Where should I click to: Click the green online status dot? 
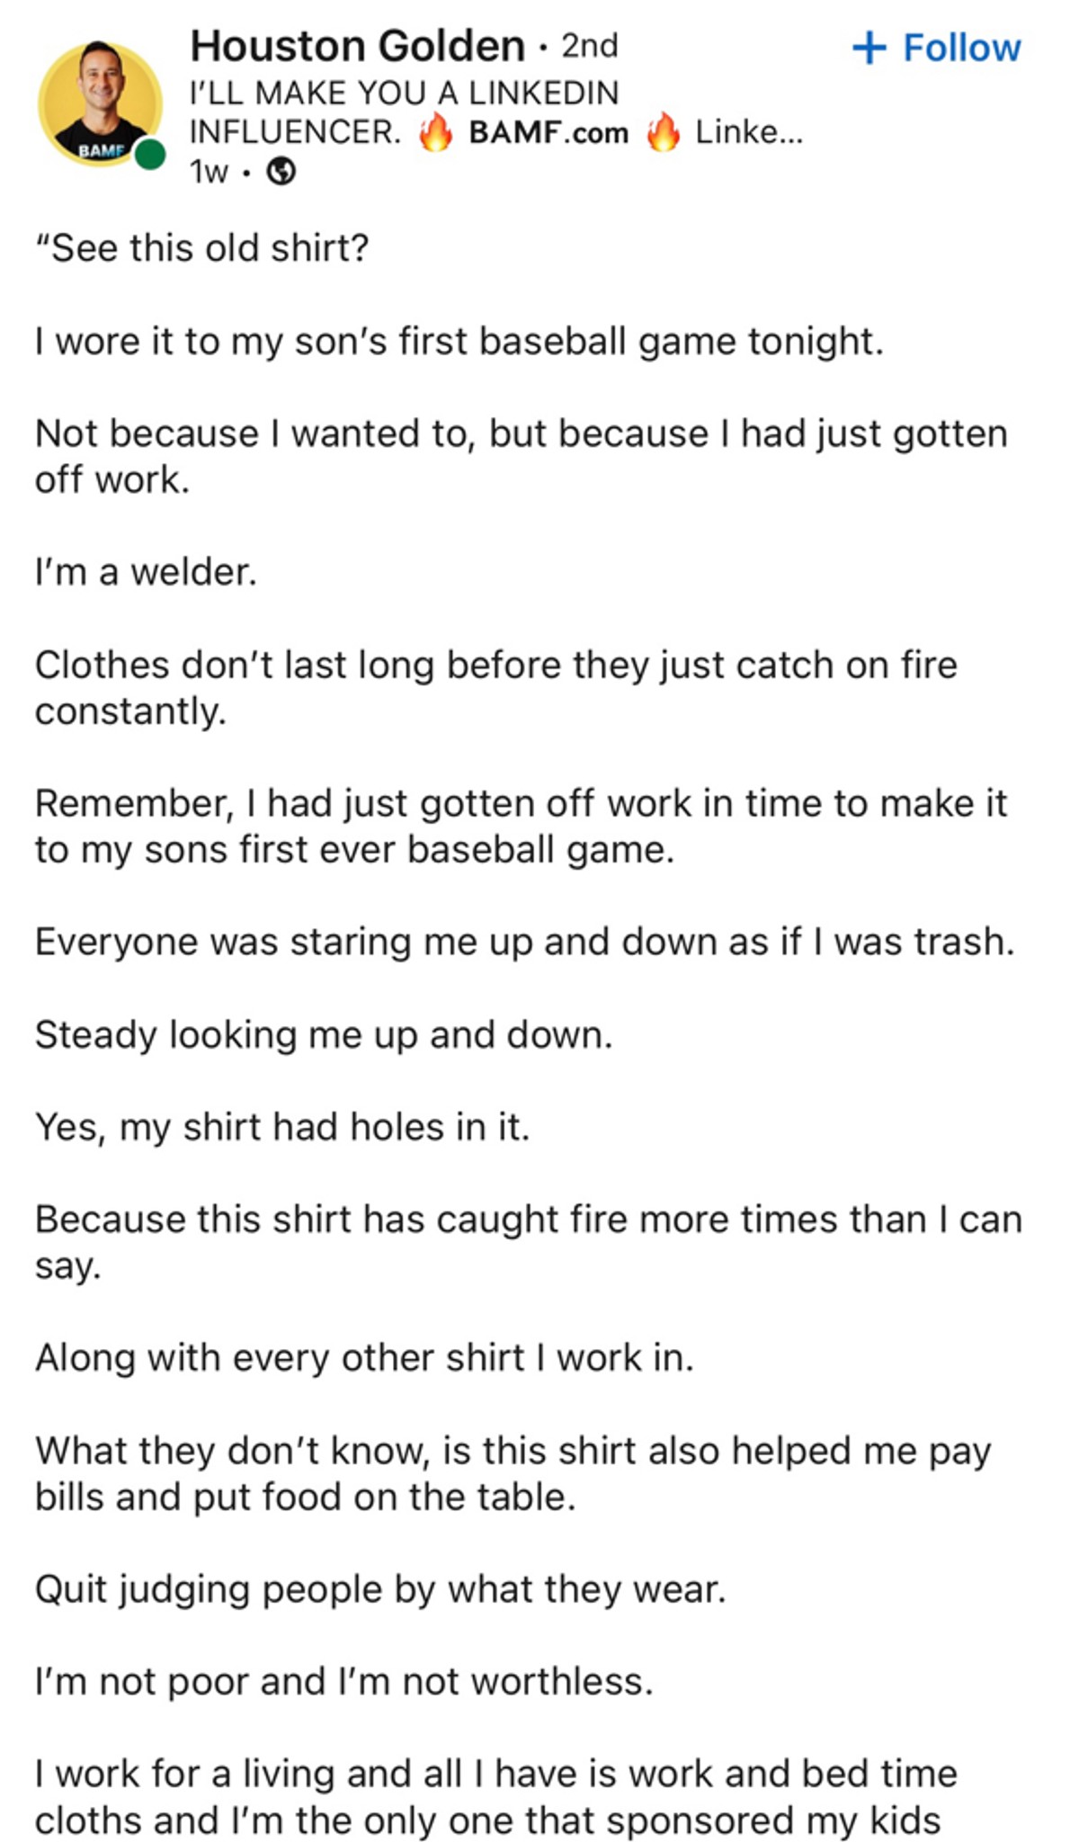pyautogui.click(x=150, y=155)
